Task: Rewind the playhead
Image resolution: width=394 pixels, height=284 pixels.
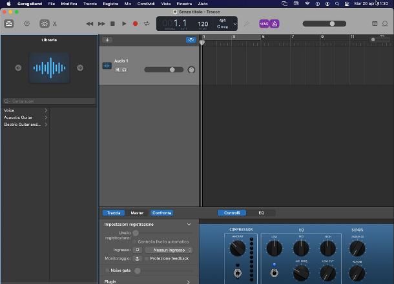Action: click(89, 24)
